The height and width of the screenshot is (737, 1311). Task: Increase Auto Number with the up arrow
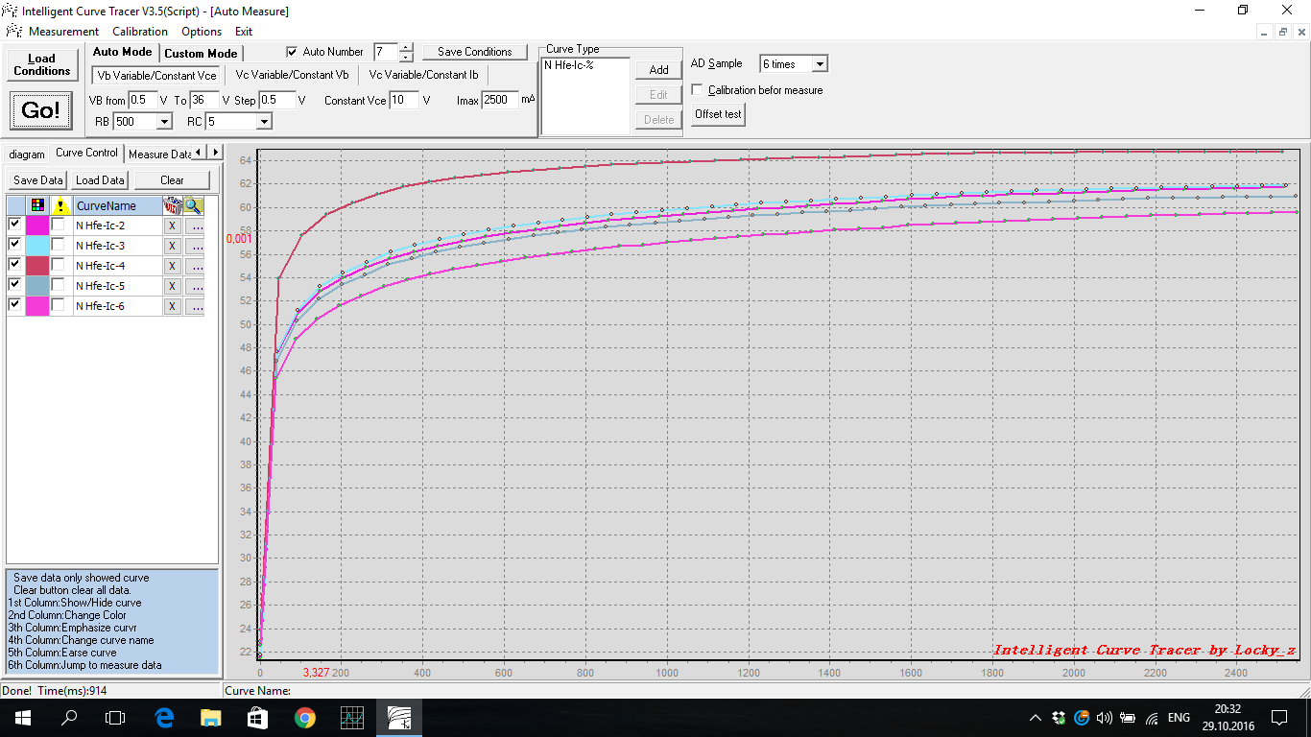tap(406, 47)
